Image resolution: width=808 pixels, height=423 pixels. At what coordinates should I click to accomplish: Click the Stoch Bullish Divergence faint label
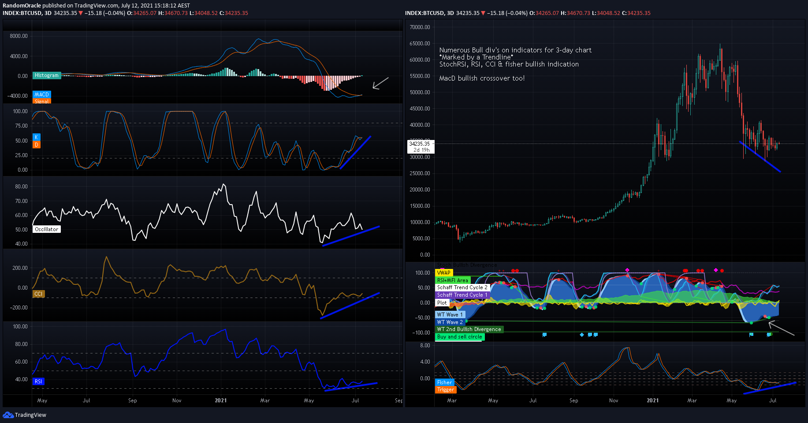(467, 265)
